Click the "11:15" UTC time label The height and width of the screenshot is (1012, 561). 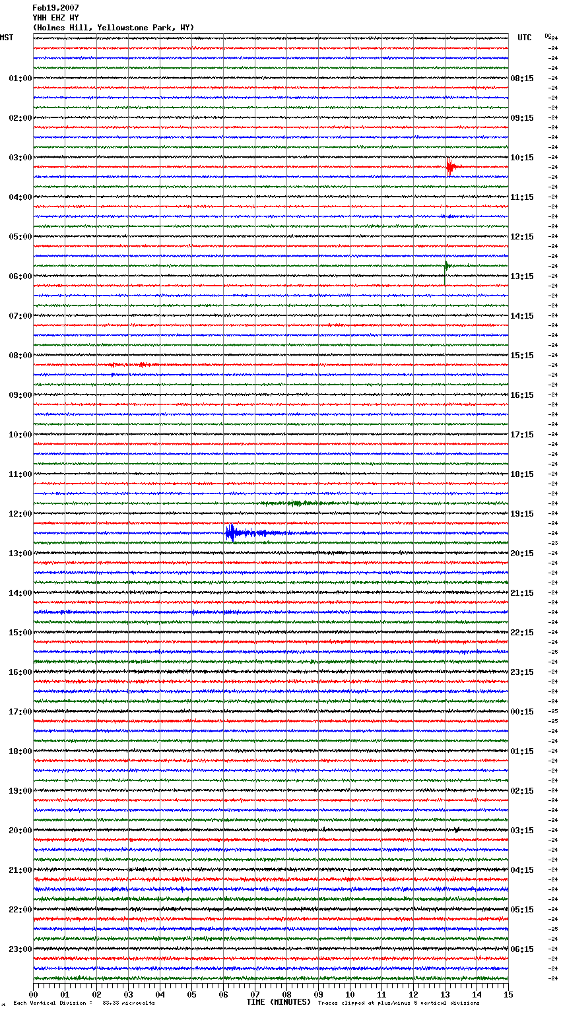(522, 197)
